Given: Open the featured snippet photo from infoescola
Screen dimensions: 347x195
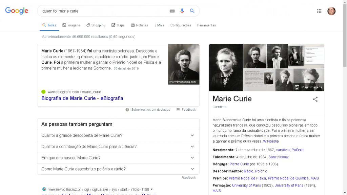Looking at the screenshot, I should click(x=184, y=64).
